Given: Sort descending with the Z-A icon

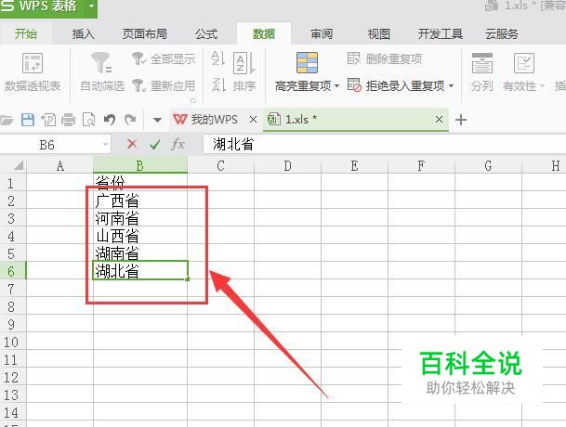Looking at the screenshot, I should [218, 85].
